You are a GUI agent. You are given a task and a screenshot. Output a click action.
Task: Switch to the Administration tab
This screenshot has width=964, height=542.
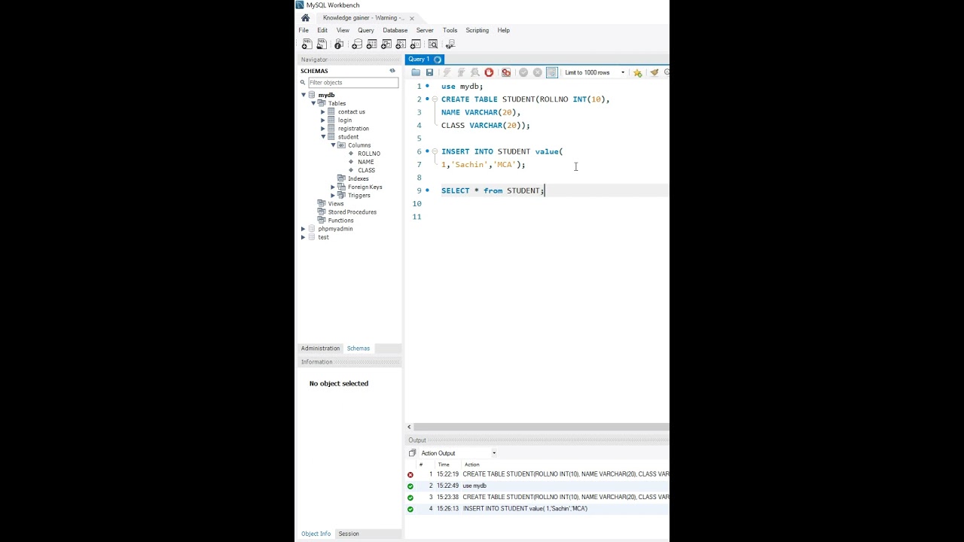[x=320, y=349]
